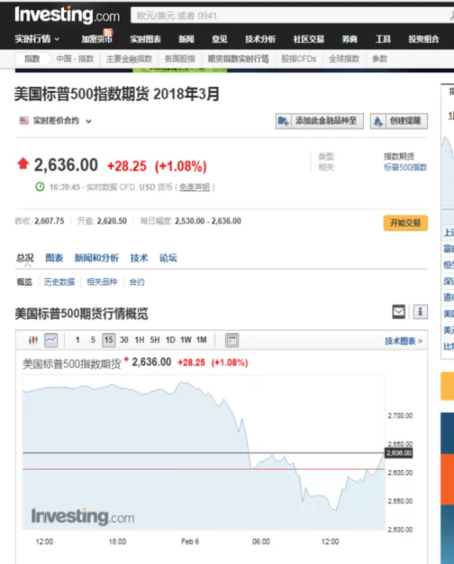Open the 实时图表 menu item
The height and width of the screenshot is (564, 454).
[x=146, y=39]
